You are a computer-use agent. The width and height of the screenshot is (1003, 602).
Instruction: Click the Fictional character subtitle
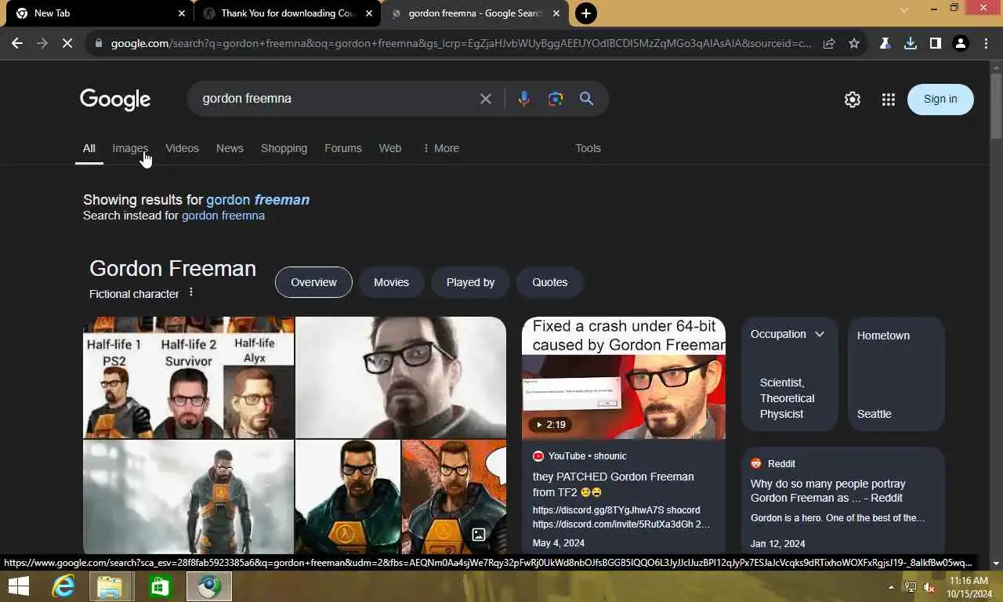(134, 294)
